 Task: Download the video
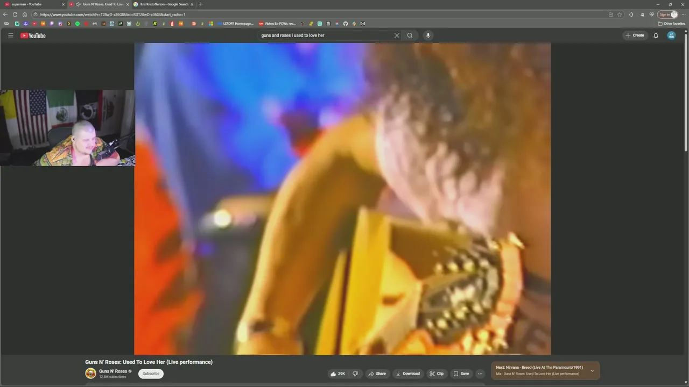[x=407, y=374]
